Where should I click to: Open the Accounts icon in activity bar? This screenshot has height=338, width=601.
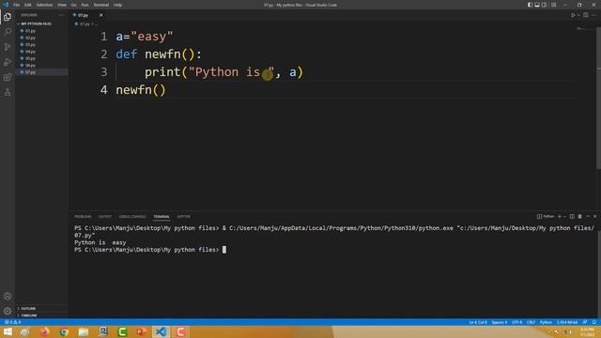pyautogui.click(x=8, y=296)
